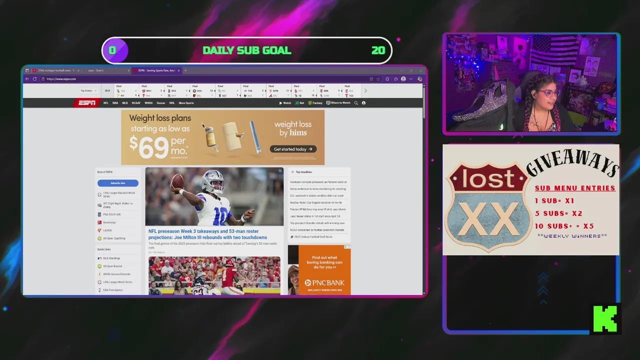This screenshot has width=640, height=360.
Task: Open Fantasy in ESPN navigation
Action: [315, 103]
